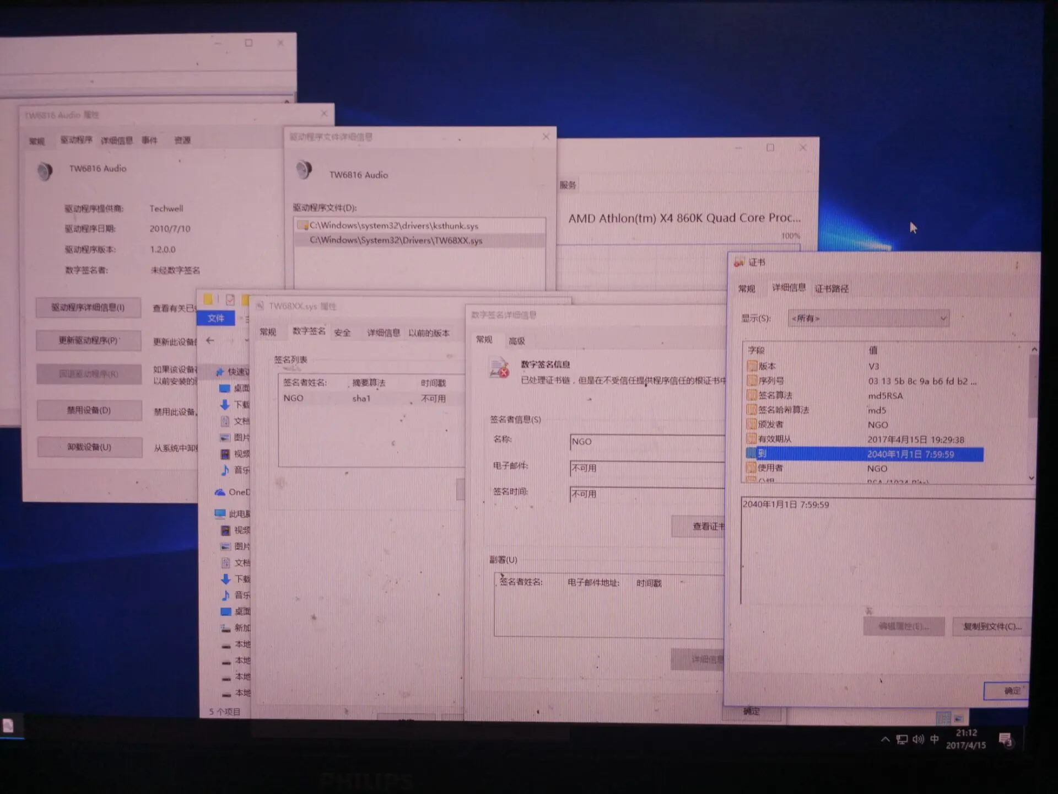Select the highlighted 到 row 2040年1月1日
The image size is (1058, 794).
[864, 454]
